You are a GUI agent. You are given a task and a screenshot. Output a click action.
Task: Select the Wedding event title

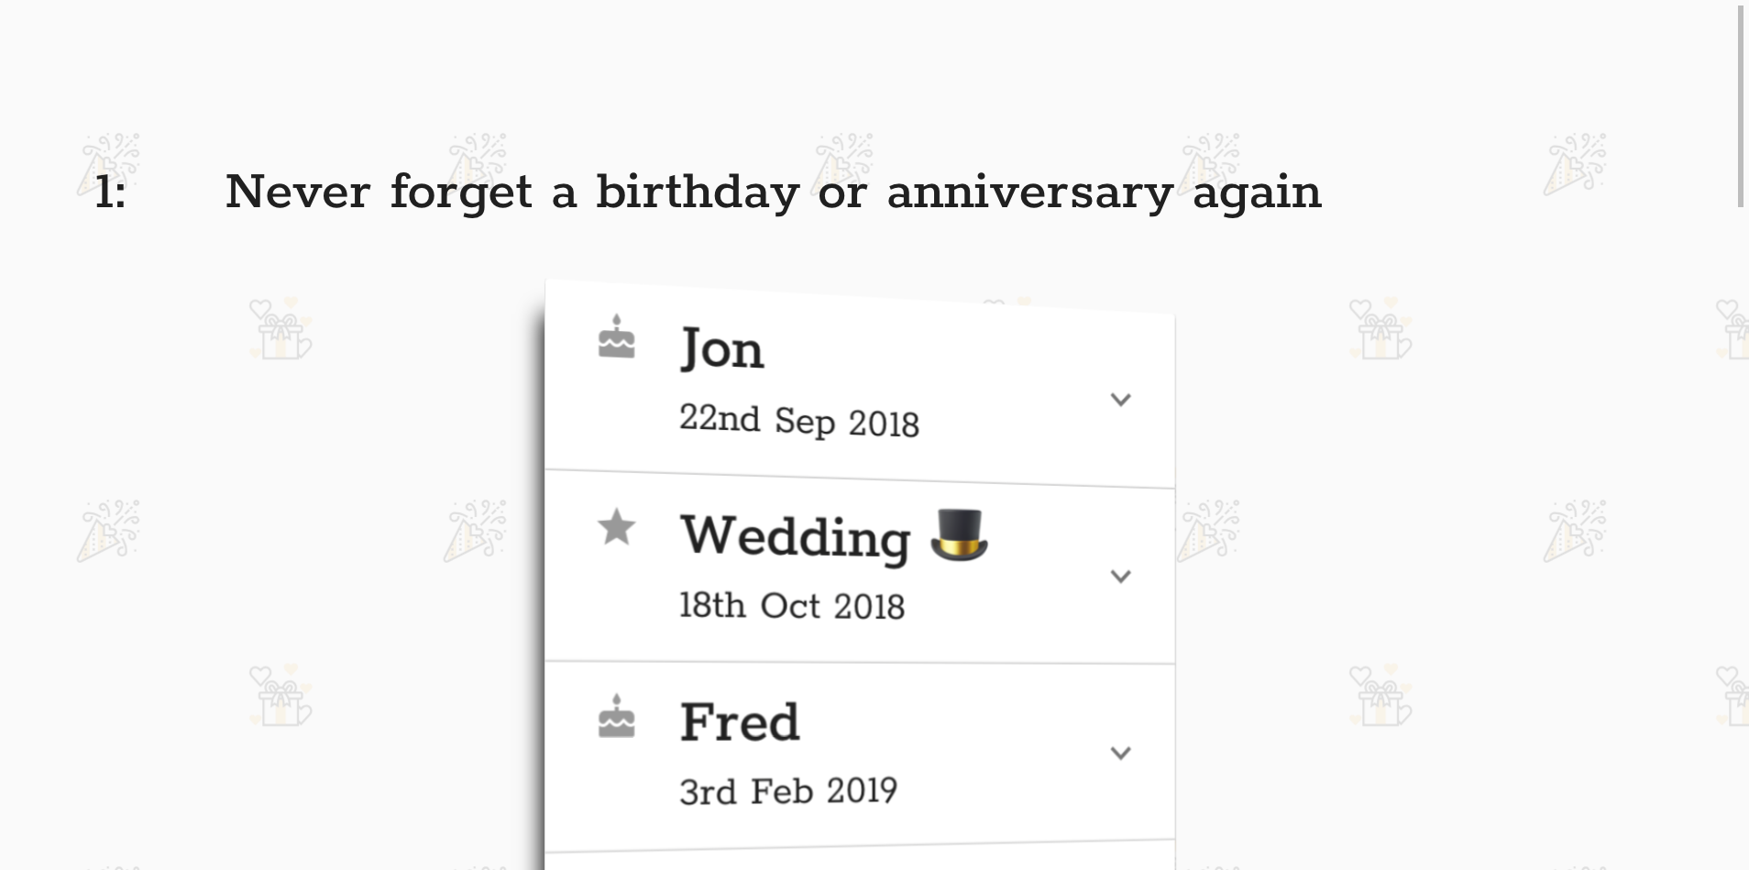[795, 536]
